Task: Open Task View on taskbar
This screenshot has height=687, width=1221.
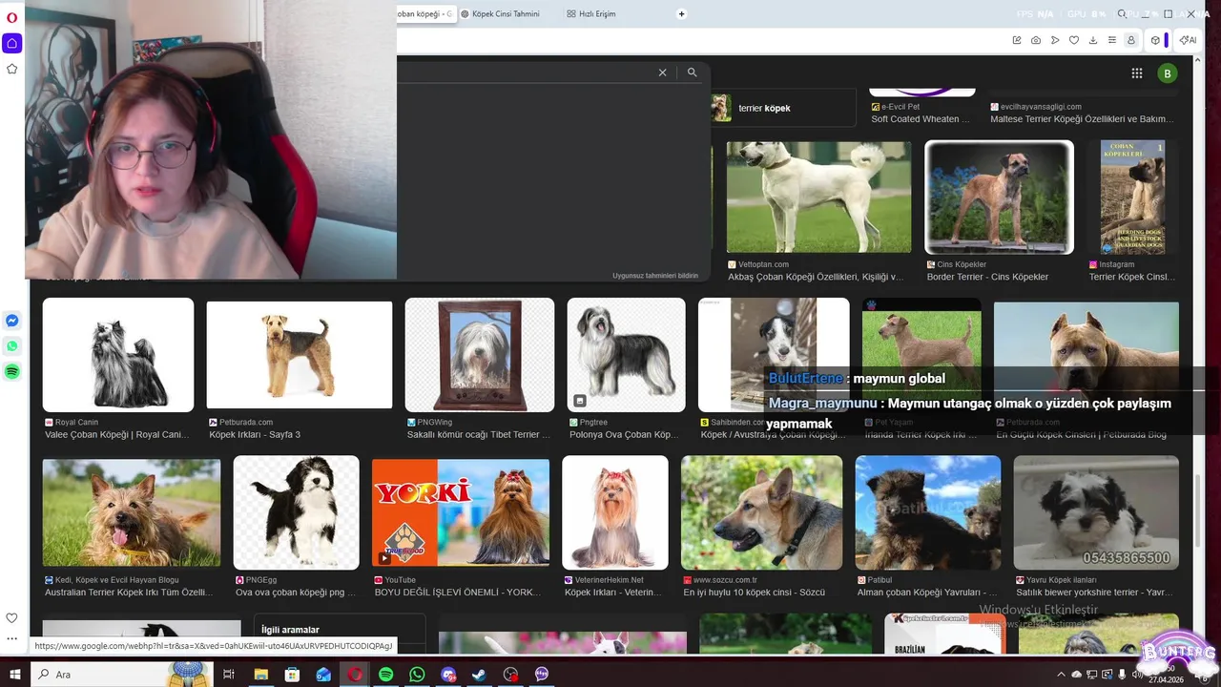Action: (229, 675)
